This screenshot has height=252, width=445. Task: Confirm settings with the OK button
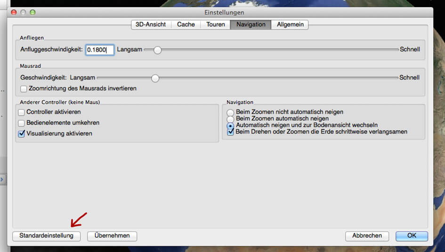pos(412,236)
